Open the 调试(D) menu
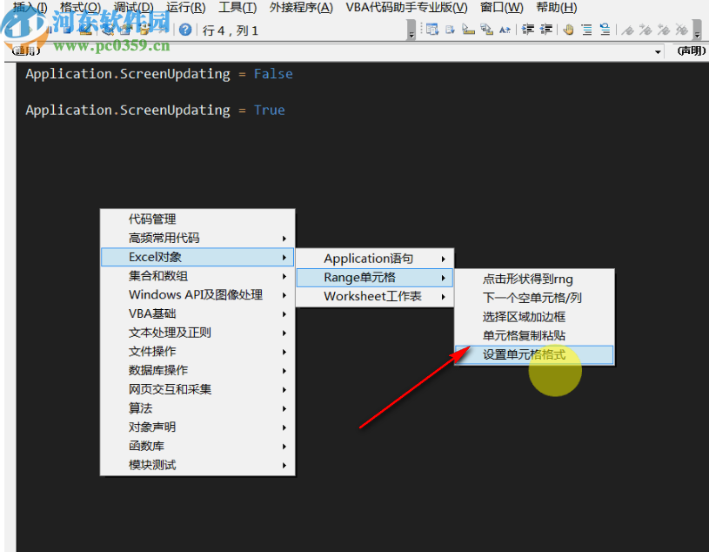Image resolution: width=709 pixels, height=552 pixels. (133, 7)
